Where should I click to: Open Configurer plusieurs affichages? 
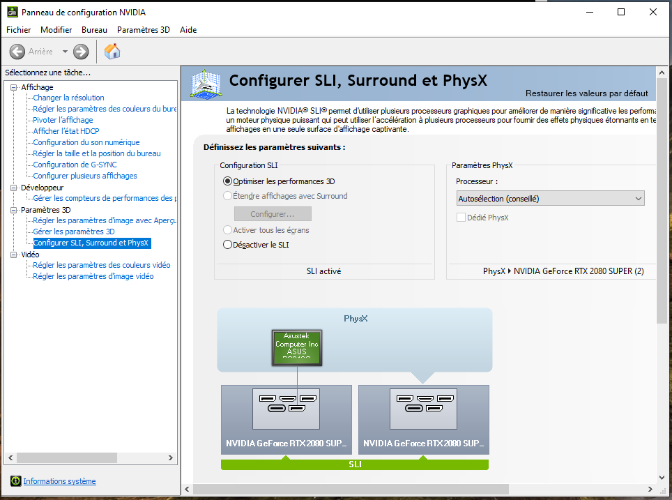pos(85,176)
